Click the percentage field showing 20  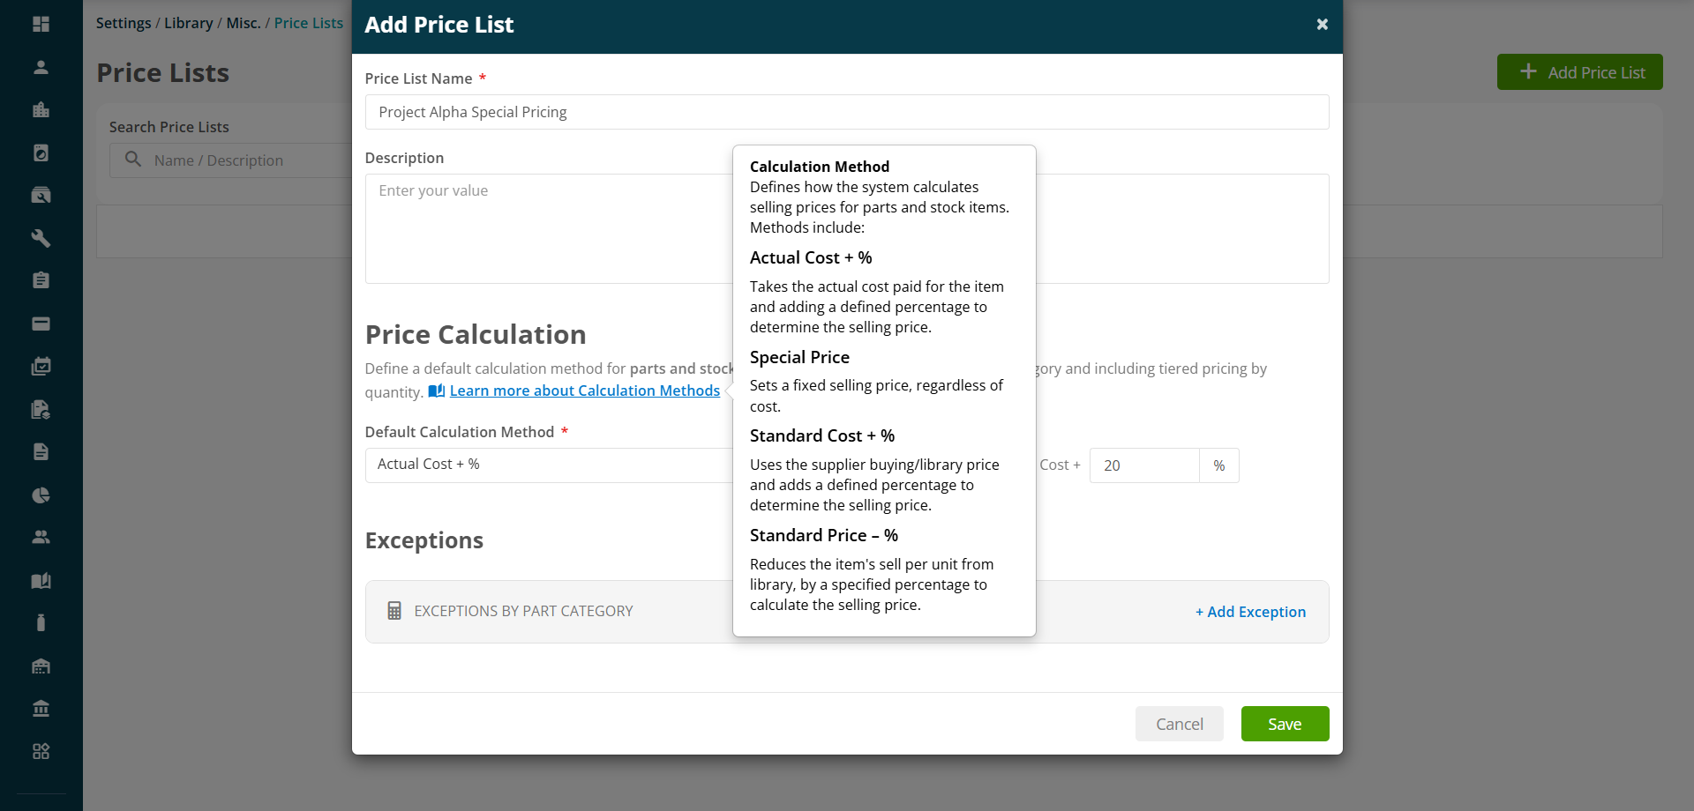(x=1144, y=465)
